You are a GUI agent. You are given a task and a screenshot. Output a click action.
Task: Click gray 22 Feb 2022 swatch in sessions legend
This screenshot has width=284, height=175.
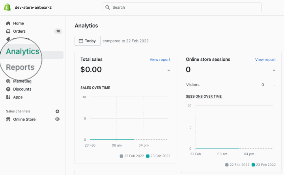coord(227,165)
